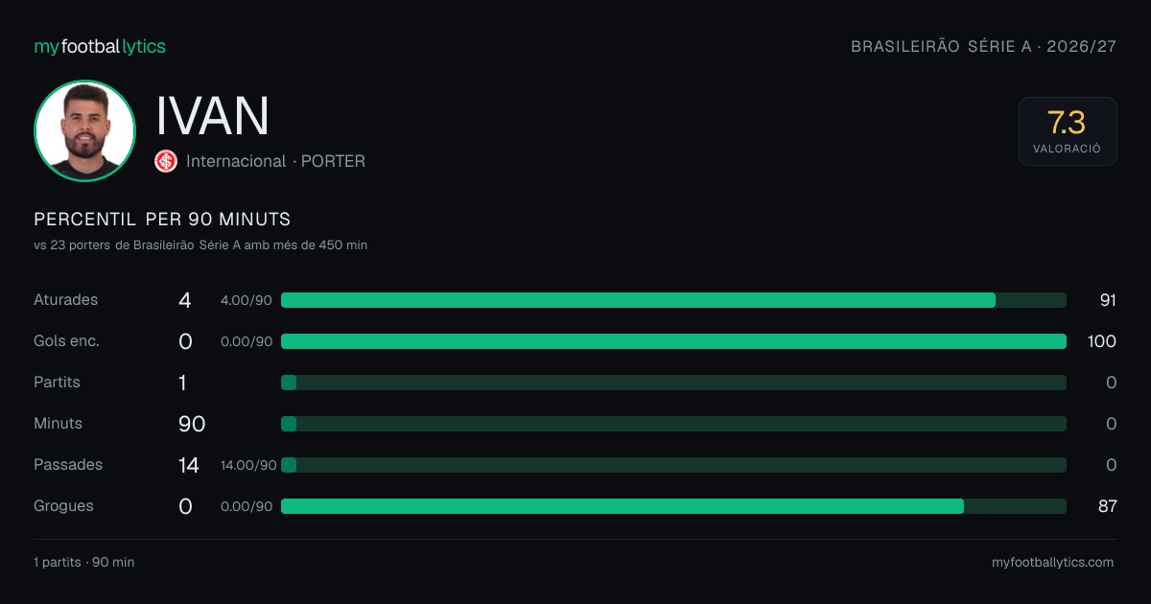Click the myfootballytics logo
1151x604 pixels.
click(x=100, y=46)
